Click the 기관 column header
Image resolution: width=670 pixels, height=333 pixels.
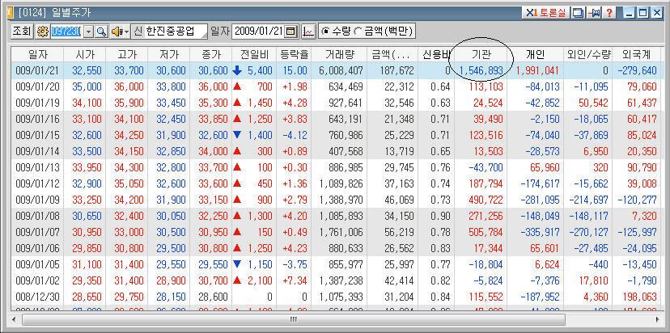pos(481,54)
